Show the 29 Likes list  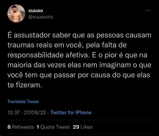(83, 127)
